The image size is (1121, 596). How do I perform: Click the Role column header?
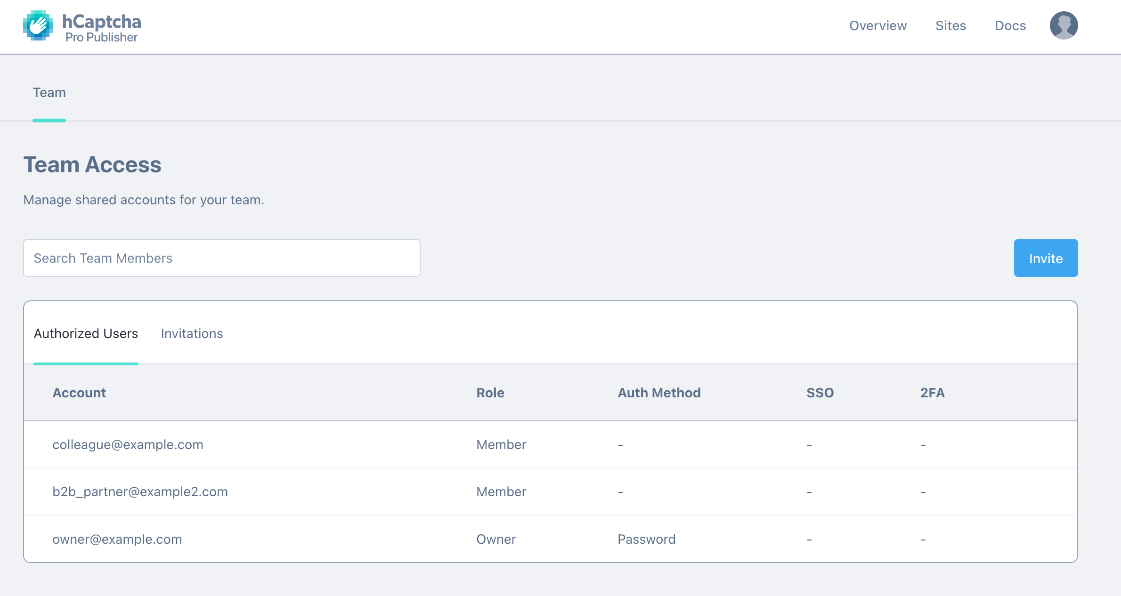490,393
